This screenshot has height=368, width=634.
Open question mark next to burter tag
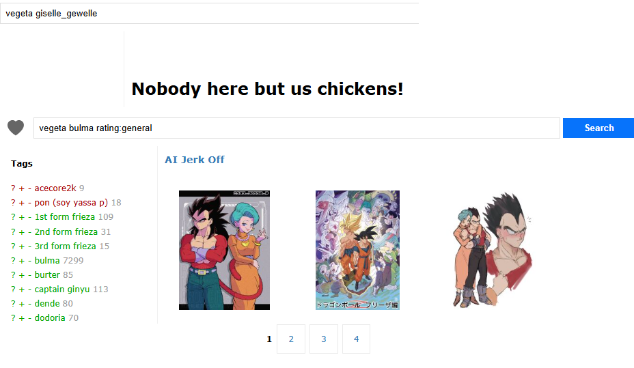tap(13, 275)
